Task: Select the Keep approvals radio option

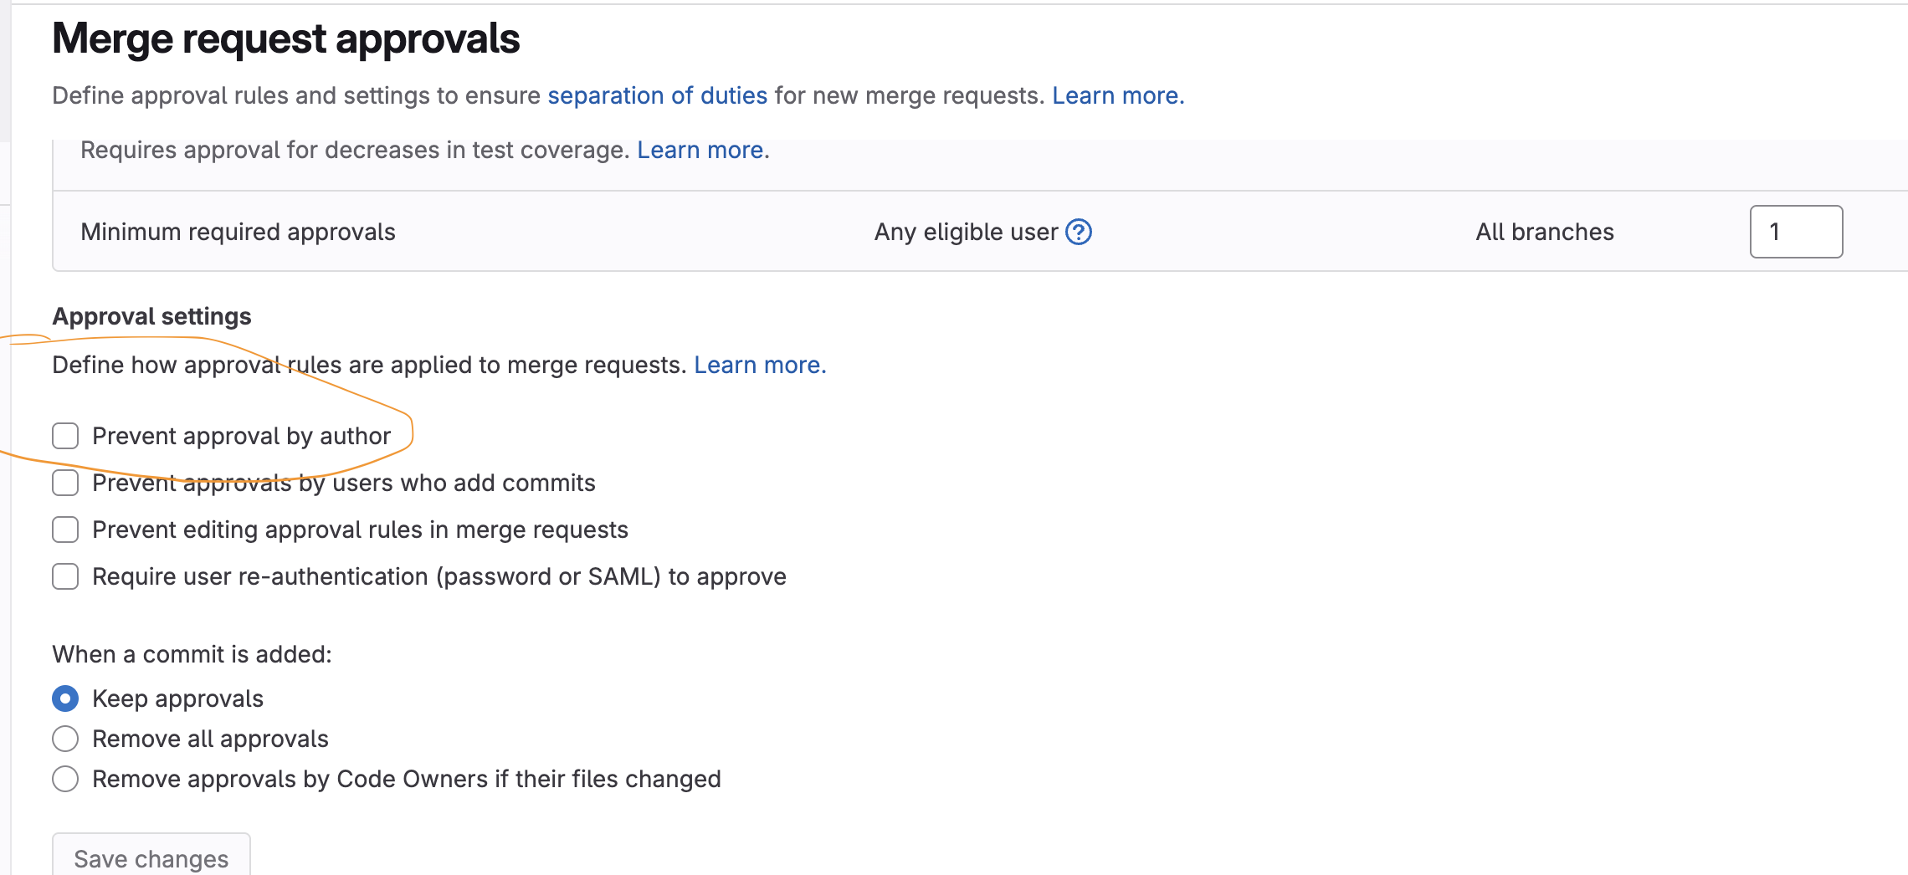Action: pos(65,698)
